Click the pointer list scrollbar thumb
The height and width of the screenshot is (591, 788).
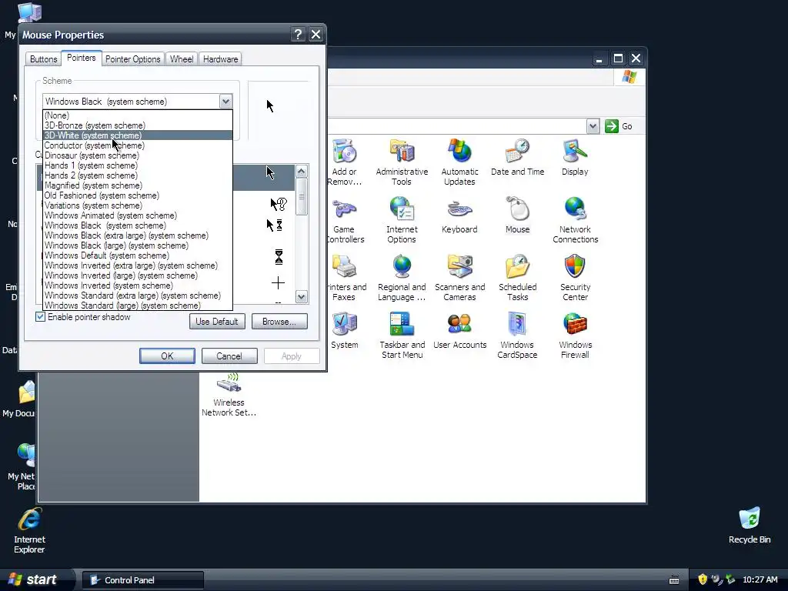click(x=302, y=196)
